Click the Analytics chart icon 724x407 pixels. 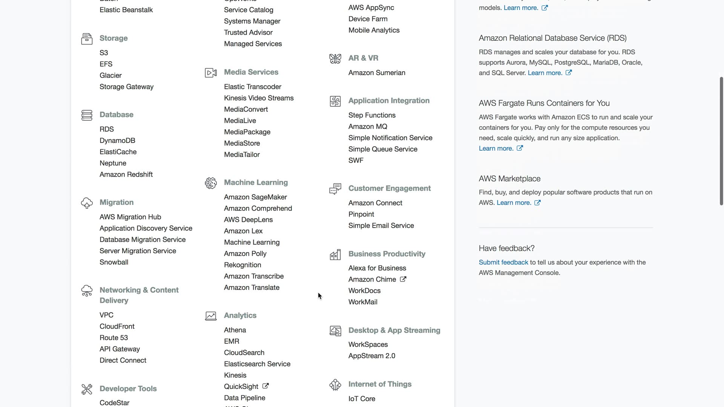pos(211,316)
